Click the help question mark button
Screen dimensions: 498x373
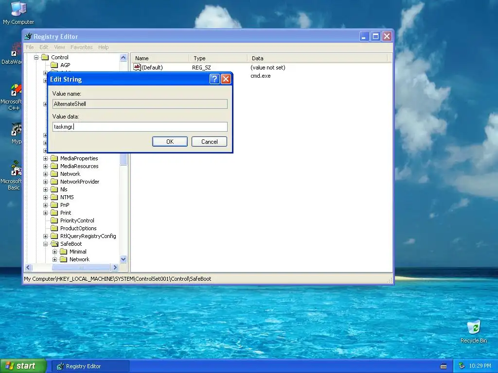pyautogui.click(x=214, y=79)
